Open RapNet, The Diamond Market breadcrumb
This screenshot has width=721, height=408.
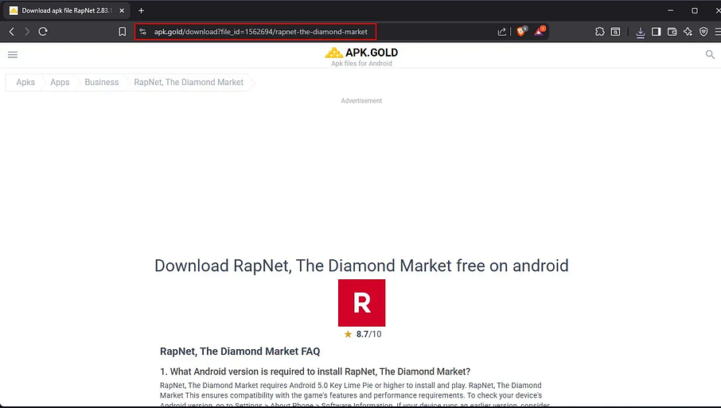[189, 82]
